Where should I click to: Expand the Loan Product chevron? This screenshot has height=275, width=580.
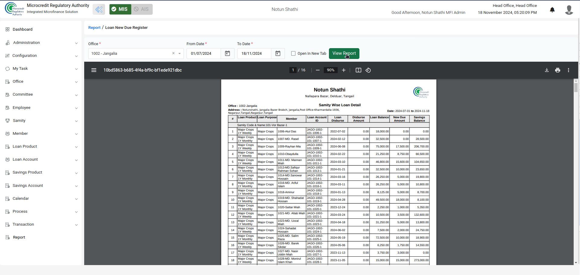click(76, 147)
